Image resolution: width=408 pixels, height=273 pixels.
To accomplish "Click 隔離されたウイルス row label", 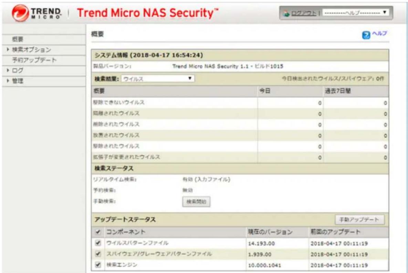I will (x=116, y=113).
